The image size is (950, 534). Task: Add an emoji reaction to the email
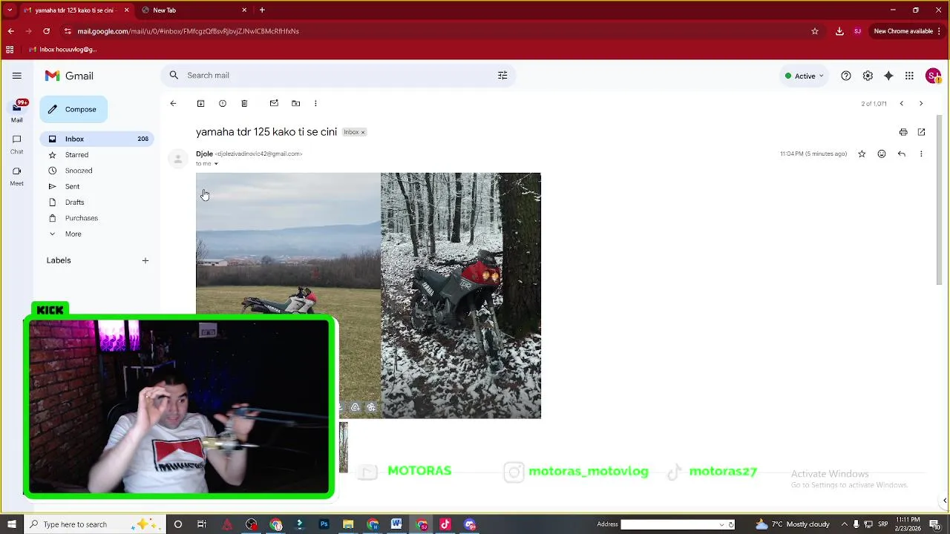coord(882,154)
